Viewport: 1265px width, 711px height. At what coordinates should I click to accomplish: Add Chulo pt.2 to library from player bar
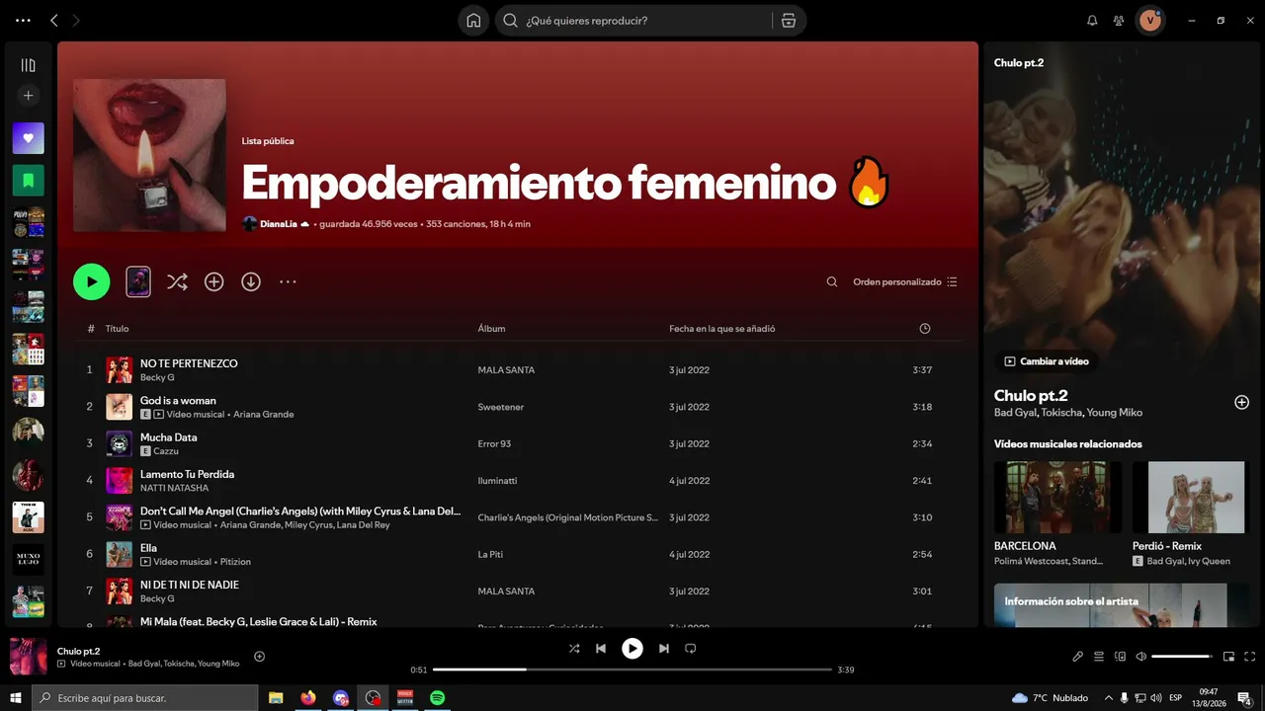260,657
